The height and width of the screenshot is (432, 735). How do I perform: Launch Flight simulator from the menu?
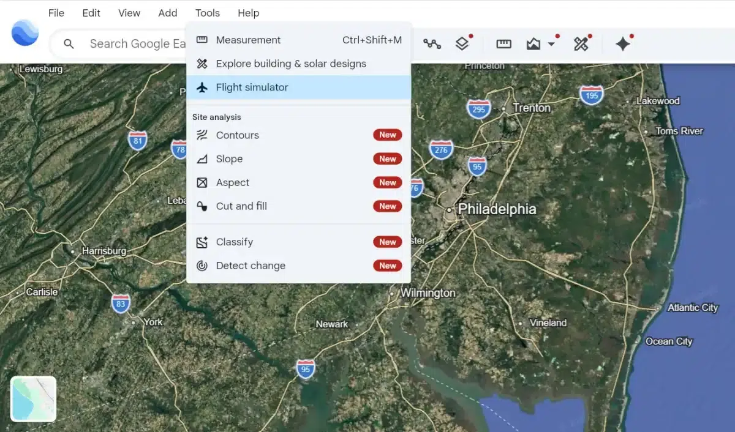pyautogui.click(x=299, y=88)
